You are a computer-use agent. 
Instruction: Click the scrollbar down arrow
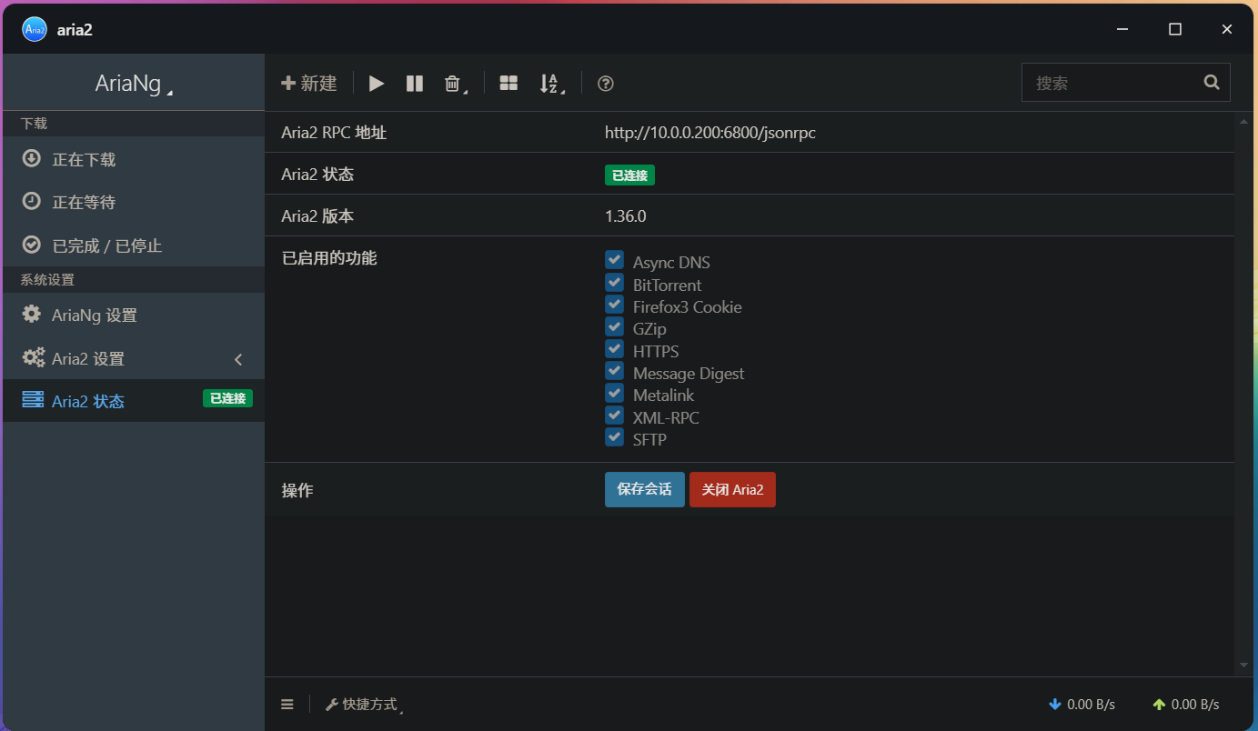pos(1244,666)
